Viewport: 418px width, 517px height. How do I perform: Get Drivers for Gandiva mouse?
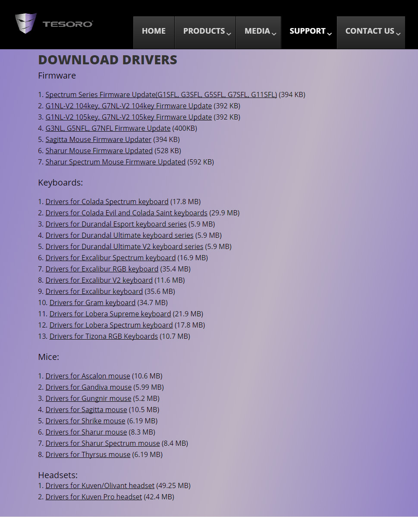coord(88,387)
